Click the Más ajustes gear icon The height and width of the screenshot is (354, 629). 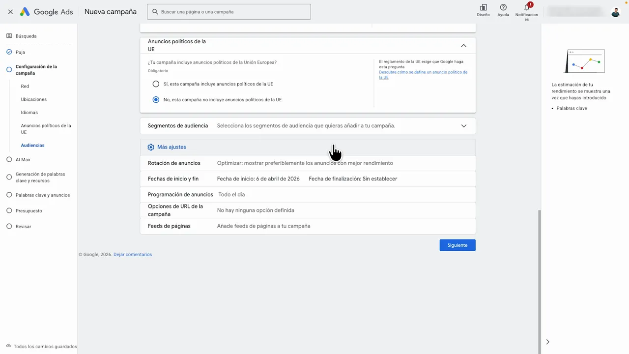pyautogui.click(x=151, y=147)
